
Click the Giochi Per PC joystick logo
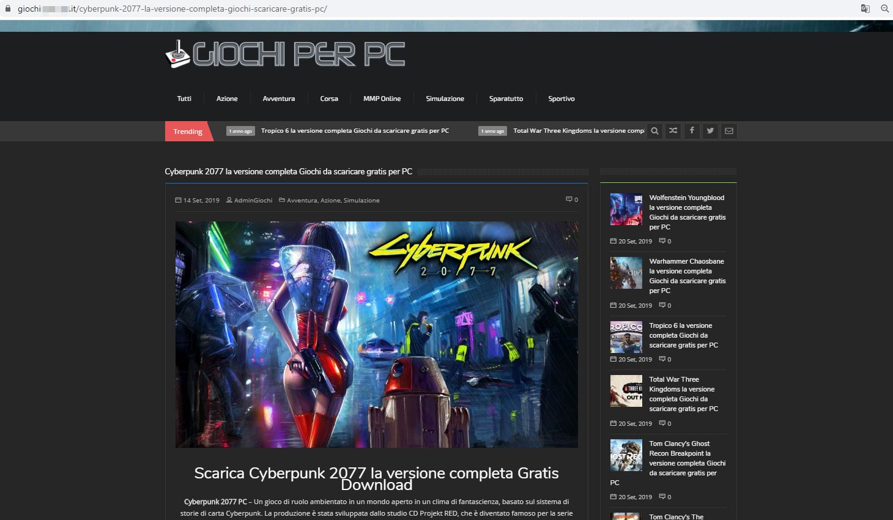click(285, 54)
